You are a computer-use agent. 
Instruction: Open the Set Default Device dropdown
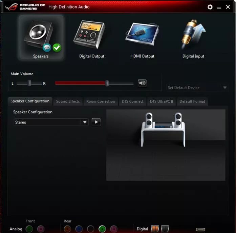click(x=197, y=88)
